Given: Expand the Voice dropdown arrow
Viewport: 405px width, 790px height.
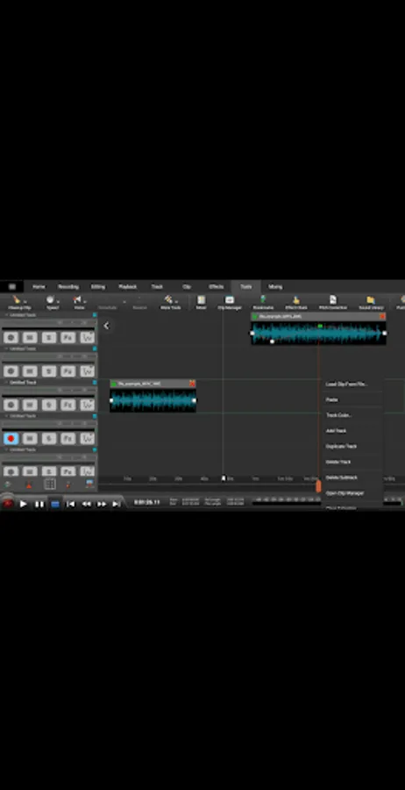Looking at the screenshot, I should [x=85, y=301].
